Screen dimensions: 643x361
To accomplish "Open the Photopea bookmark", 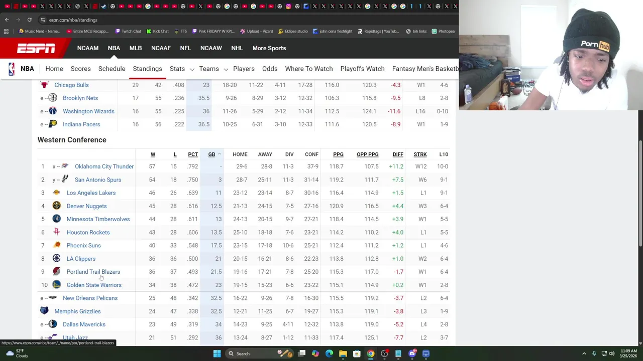I will (443, 31).
